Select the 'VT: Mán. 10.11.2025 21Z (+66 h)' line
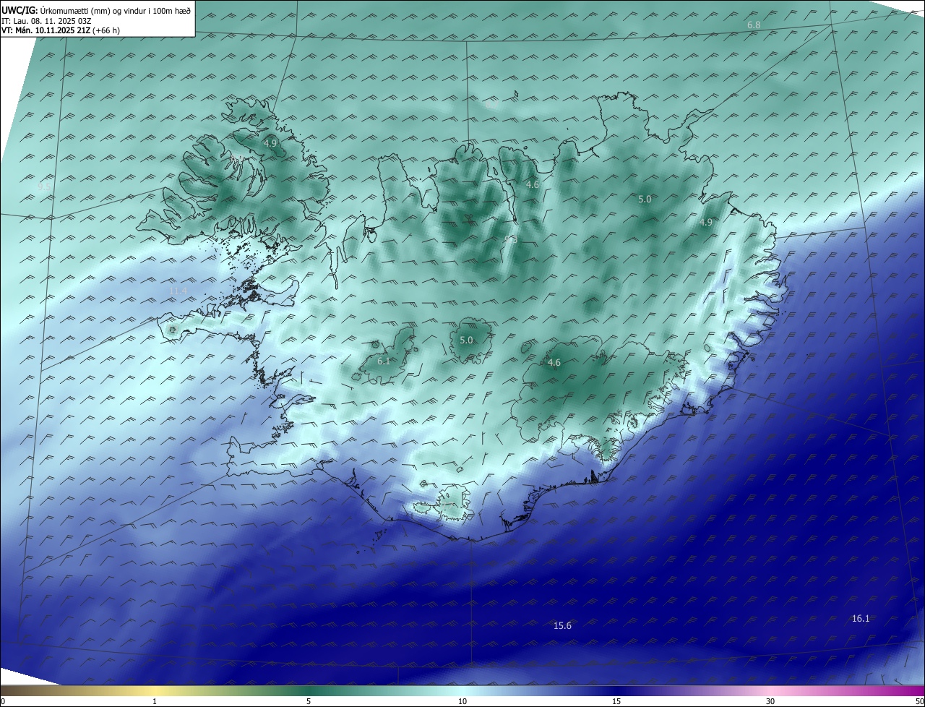 click(61, 30)
